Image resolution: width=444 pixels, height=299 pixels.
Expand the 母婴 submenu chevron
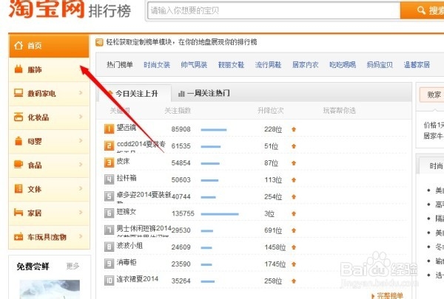click(81, 140)
